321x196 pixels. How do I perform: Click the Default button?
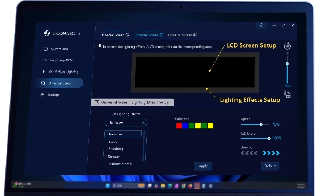(x=270, y=166)
